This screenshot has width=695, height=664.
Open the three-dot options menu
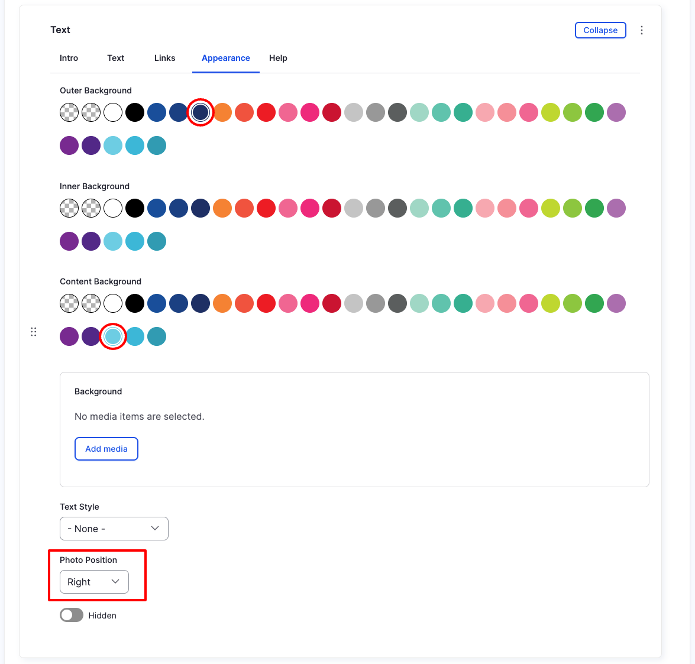pyautogui.click(x=642, y=30)
